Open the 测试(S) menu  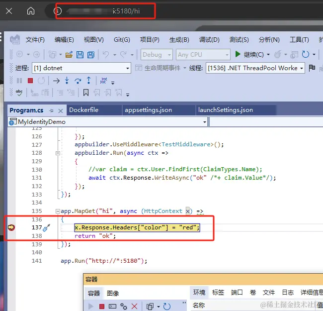pos(239,40)
